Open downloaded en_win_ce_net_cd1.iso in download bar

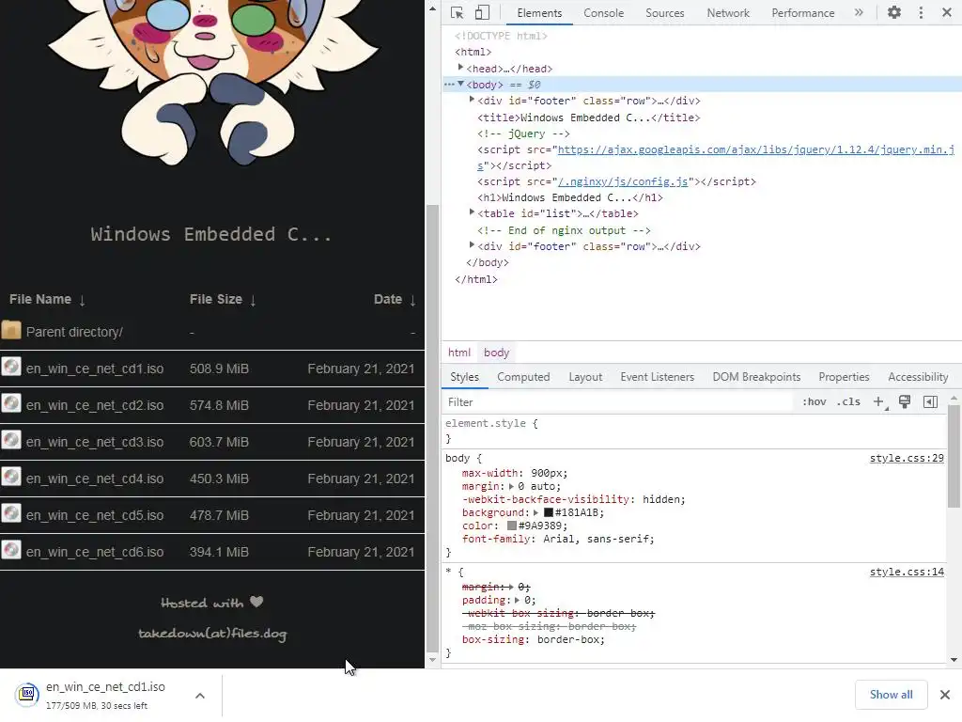click(105, 687)
